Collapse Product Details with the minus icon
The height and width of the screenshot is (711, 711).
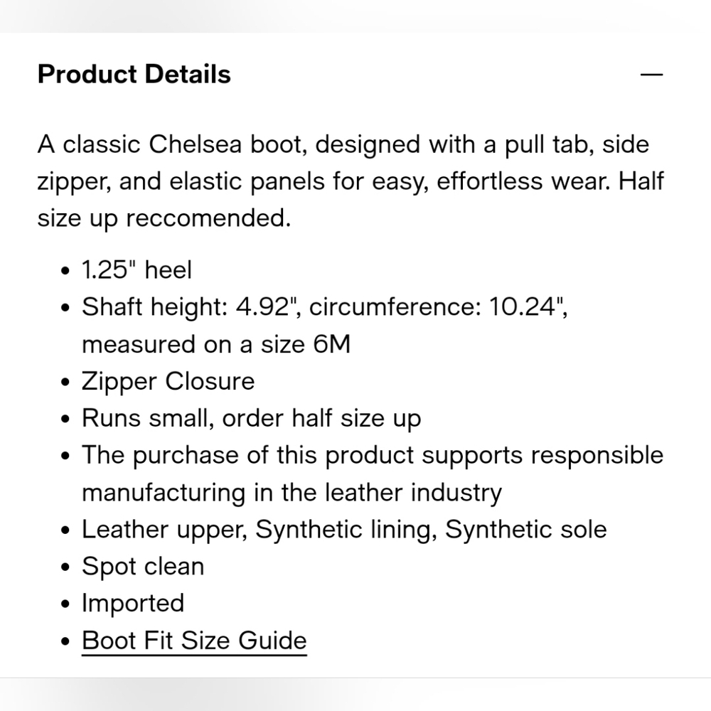tap(651, 75)
